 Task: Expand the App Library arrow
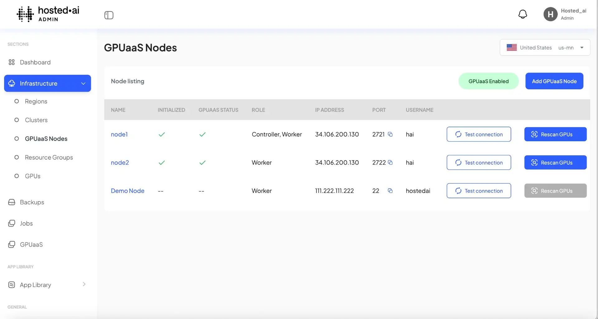pos(84,284)
